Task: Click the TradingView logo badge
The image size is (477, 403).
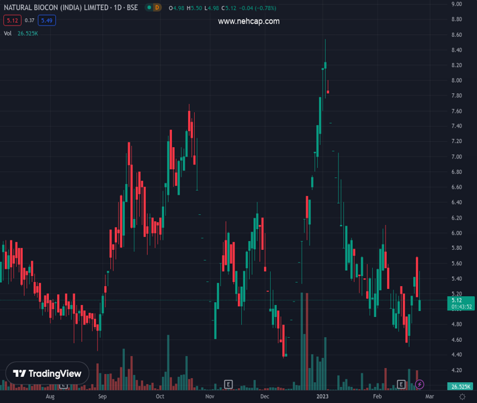Action: coord(47,373)
